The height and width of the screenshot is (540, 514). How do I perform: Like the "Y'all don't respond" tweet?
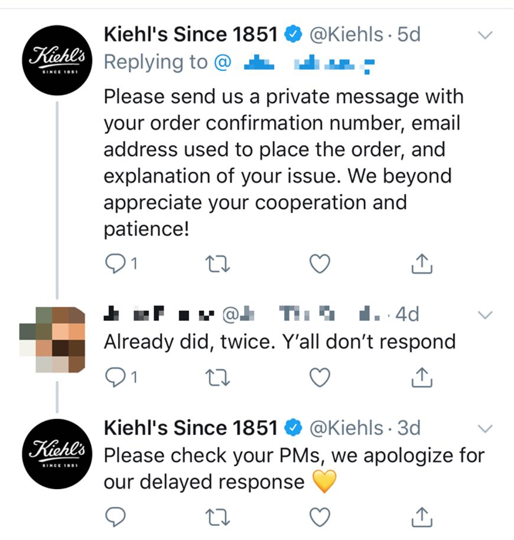click(x=320, y=376)
